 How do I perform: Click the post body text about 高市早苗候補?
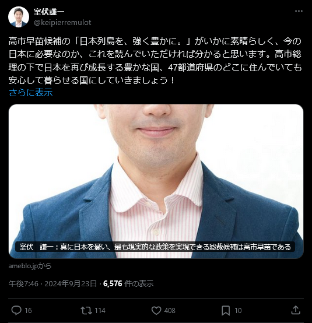click(155, 61)
